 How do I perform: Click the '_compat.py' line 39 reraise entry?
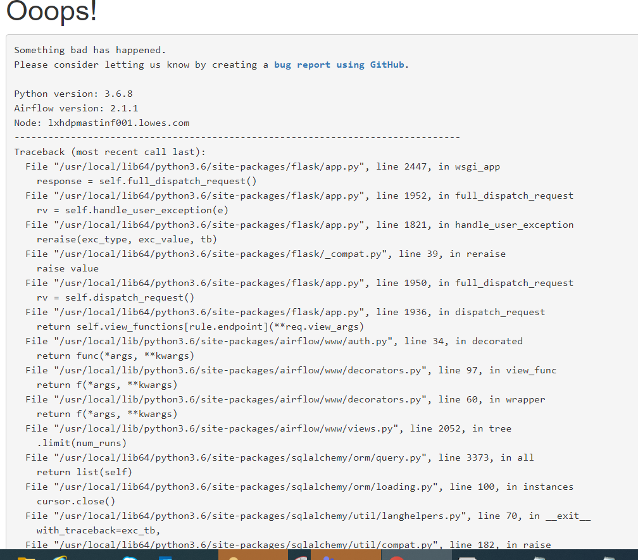click(266, 254)
